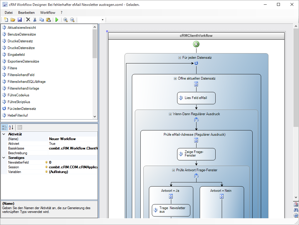Screen dimensions: 299x225
Task: Click the Save floppy disk icon
Action: tap(20, 20)
